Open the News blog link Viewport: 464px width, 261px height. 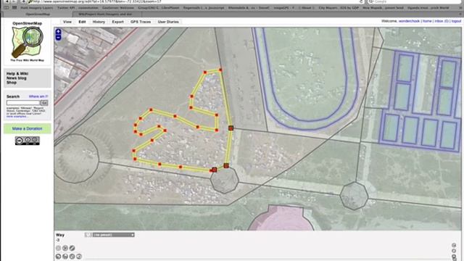pyautogui.click(x=17, y=78)
